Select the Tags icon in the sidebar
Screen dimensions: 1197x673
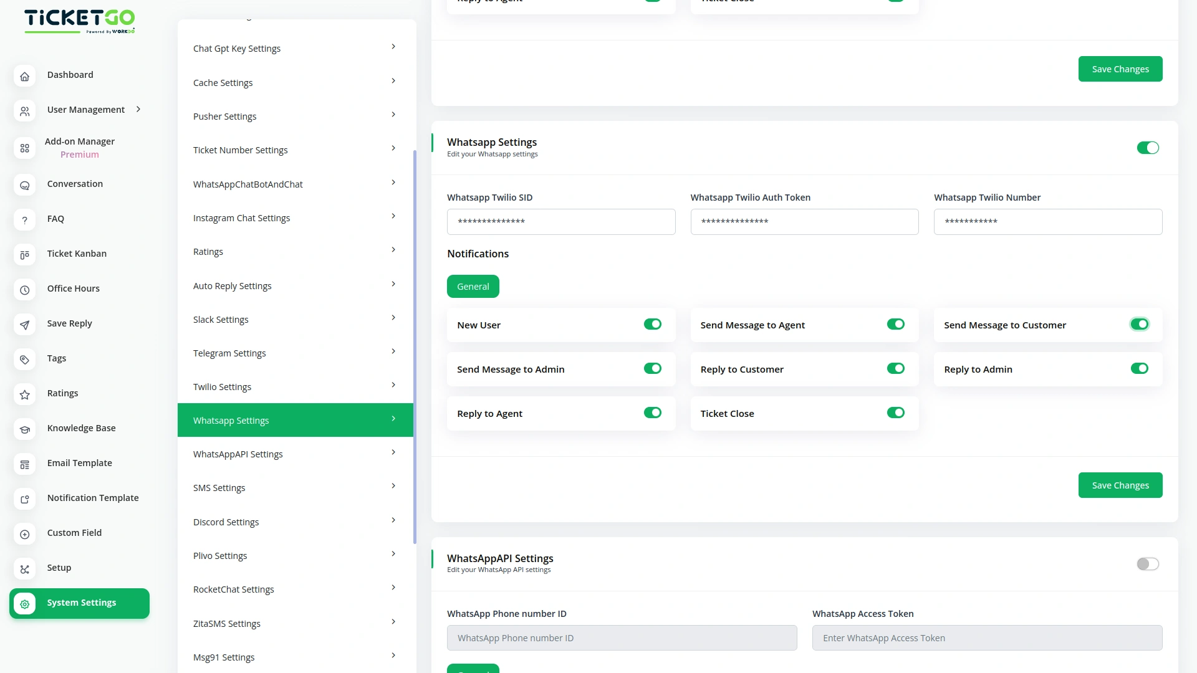tap(24, 360)
